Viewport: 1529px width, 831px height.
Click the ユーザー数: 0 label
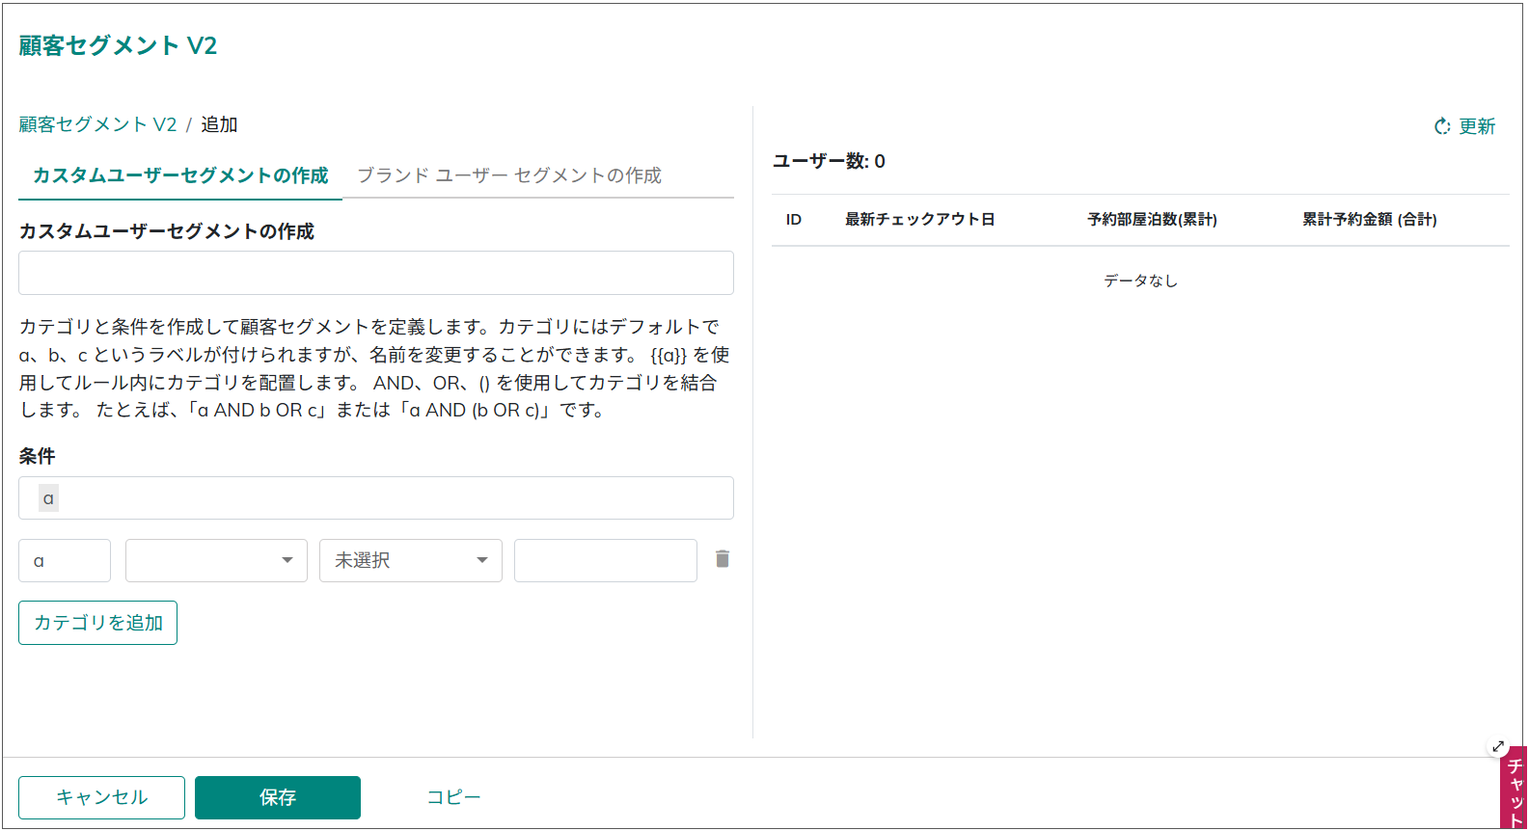pyautogui.click(x=829, y=161)
